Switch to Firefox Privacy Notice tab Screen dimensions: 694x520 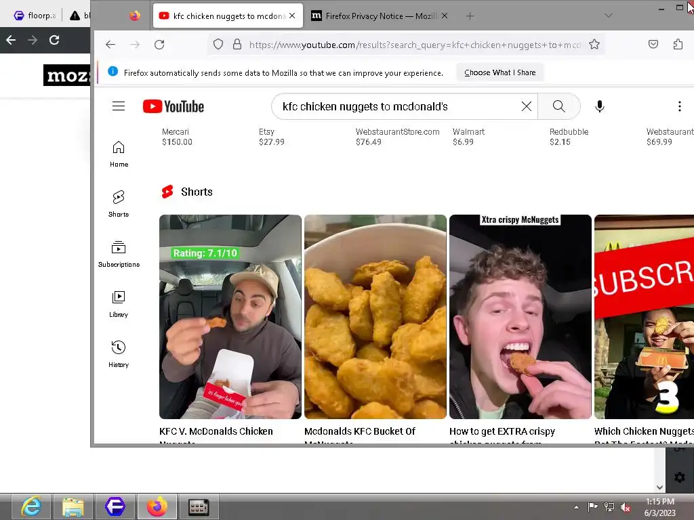(380, 16)
